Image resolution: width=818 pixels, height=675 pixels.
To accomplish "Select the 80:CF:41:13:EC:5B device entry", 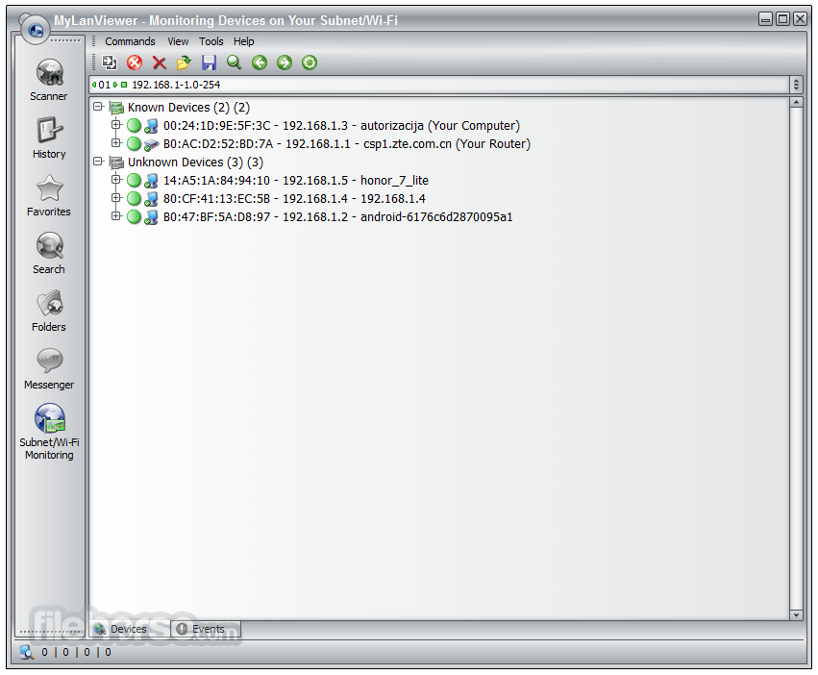I will 294,199.
